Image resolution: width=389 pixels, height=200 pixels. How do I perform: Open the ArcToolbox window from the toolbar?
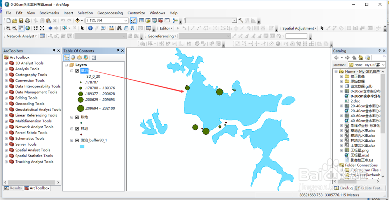pyautogui.click(x=160, y=21)
